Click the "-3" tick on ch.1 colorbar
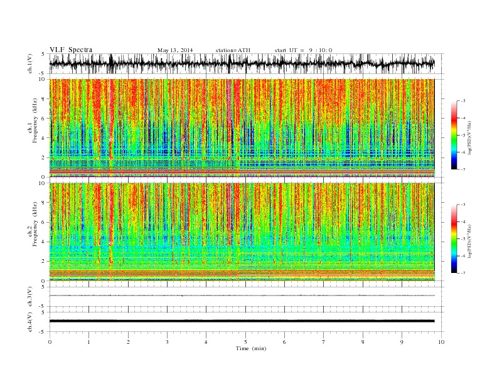This screenshot has width=497, height=384. (463, 101)
